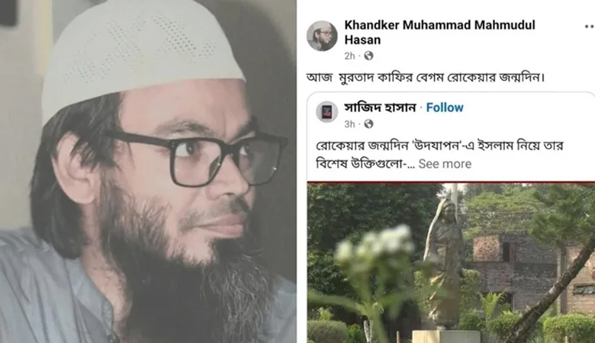The image size is (595, 343).
Task: Click shared text starting "রোকেয়ার জন্মদিন"
Action: [439, 155]
